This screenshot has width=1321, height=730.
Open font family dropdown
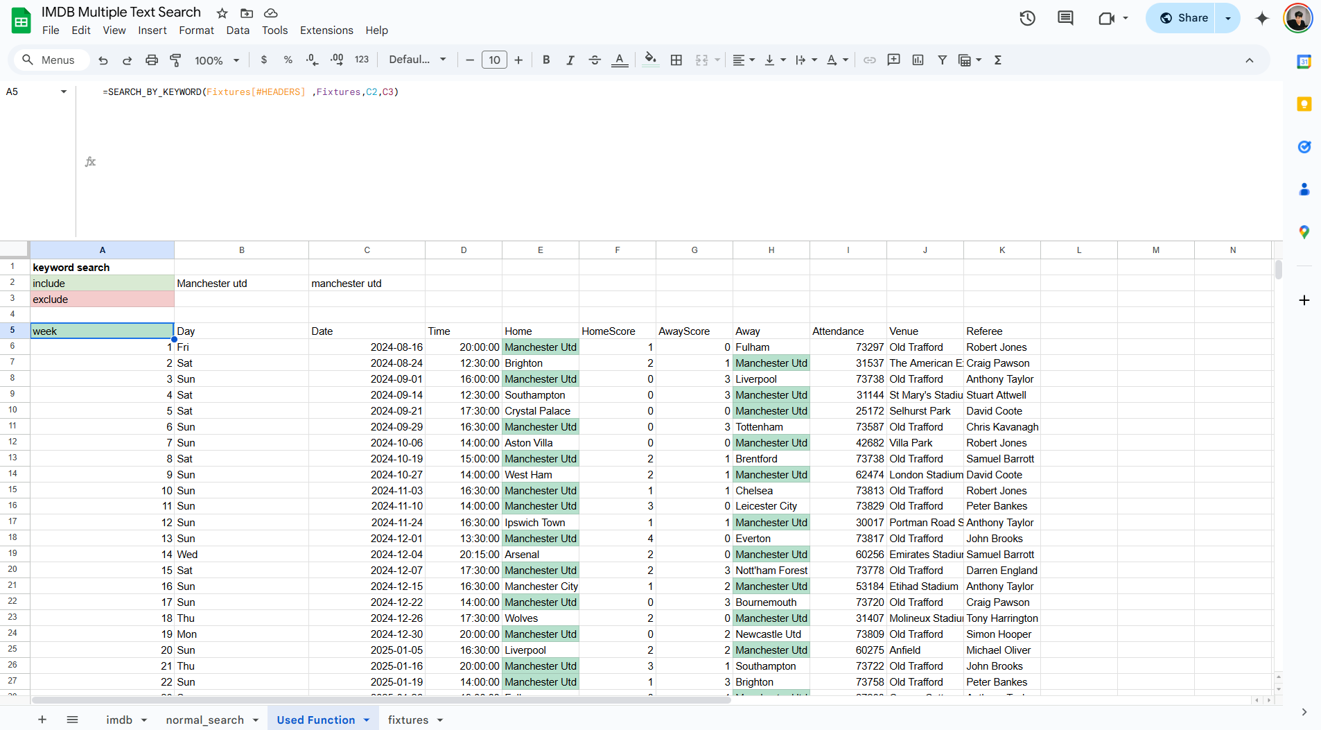[x=417, y=60]
